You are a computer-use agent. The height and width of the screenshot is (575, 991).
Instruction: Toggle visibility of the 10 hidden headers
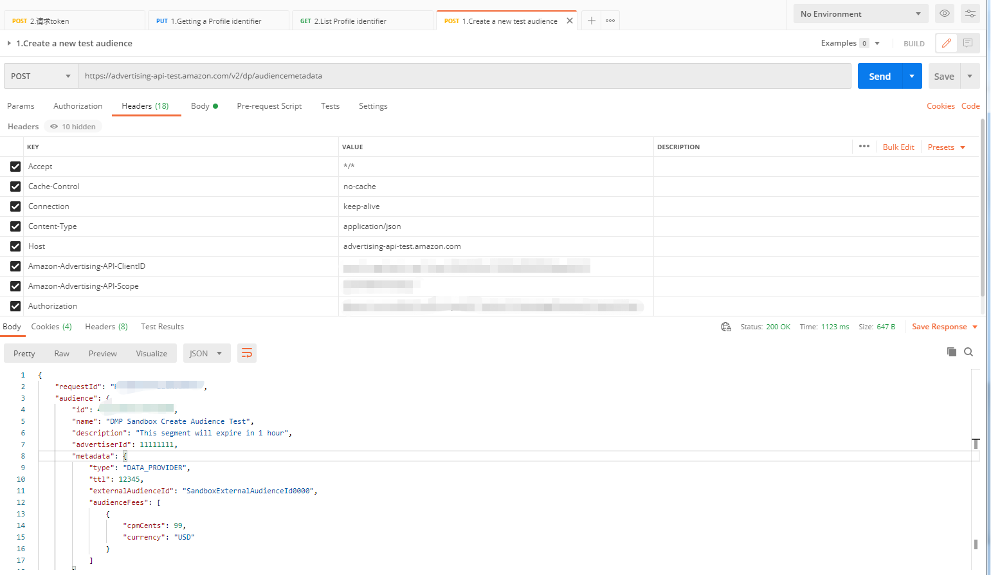click(72, 126)
